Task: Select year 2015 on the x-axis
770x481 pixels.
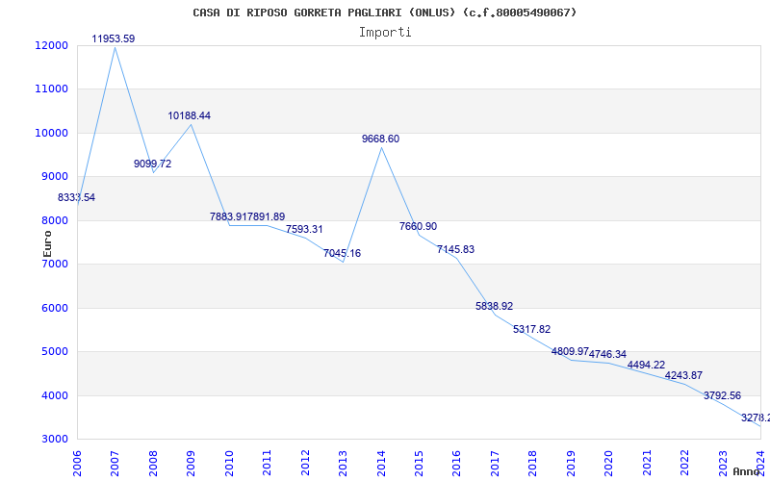Action: pyautogui.click(x=419, y=463)
